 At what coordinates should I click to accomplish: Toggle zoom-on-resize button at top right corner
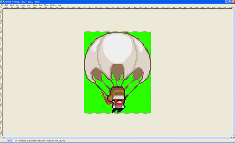234,7
